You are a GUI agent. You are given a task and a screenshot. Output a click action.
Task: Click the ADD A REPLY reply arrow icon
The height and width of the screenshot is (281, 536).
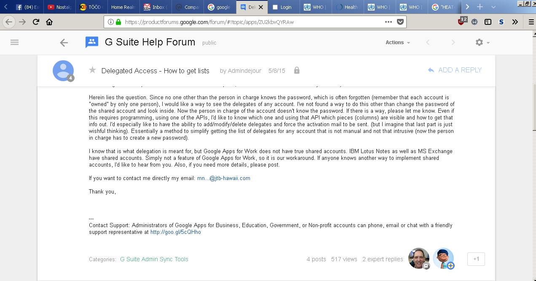pyautogui.click(x=431, y=70)
